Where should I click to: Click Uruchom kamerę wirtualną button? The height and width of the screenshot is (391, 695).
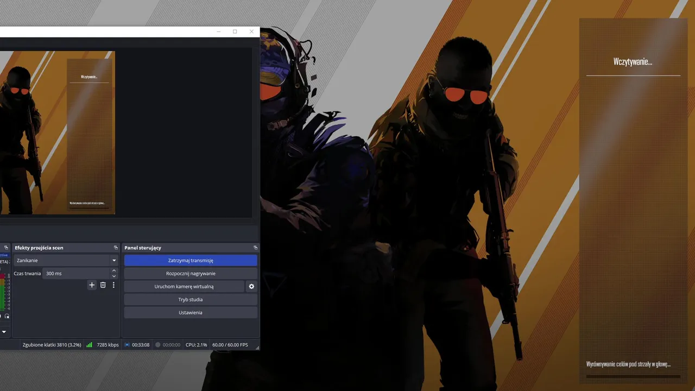(184, 286)
